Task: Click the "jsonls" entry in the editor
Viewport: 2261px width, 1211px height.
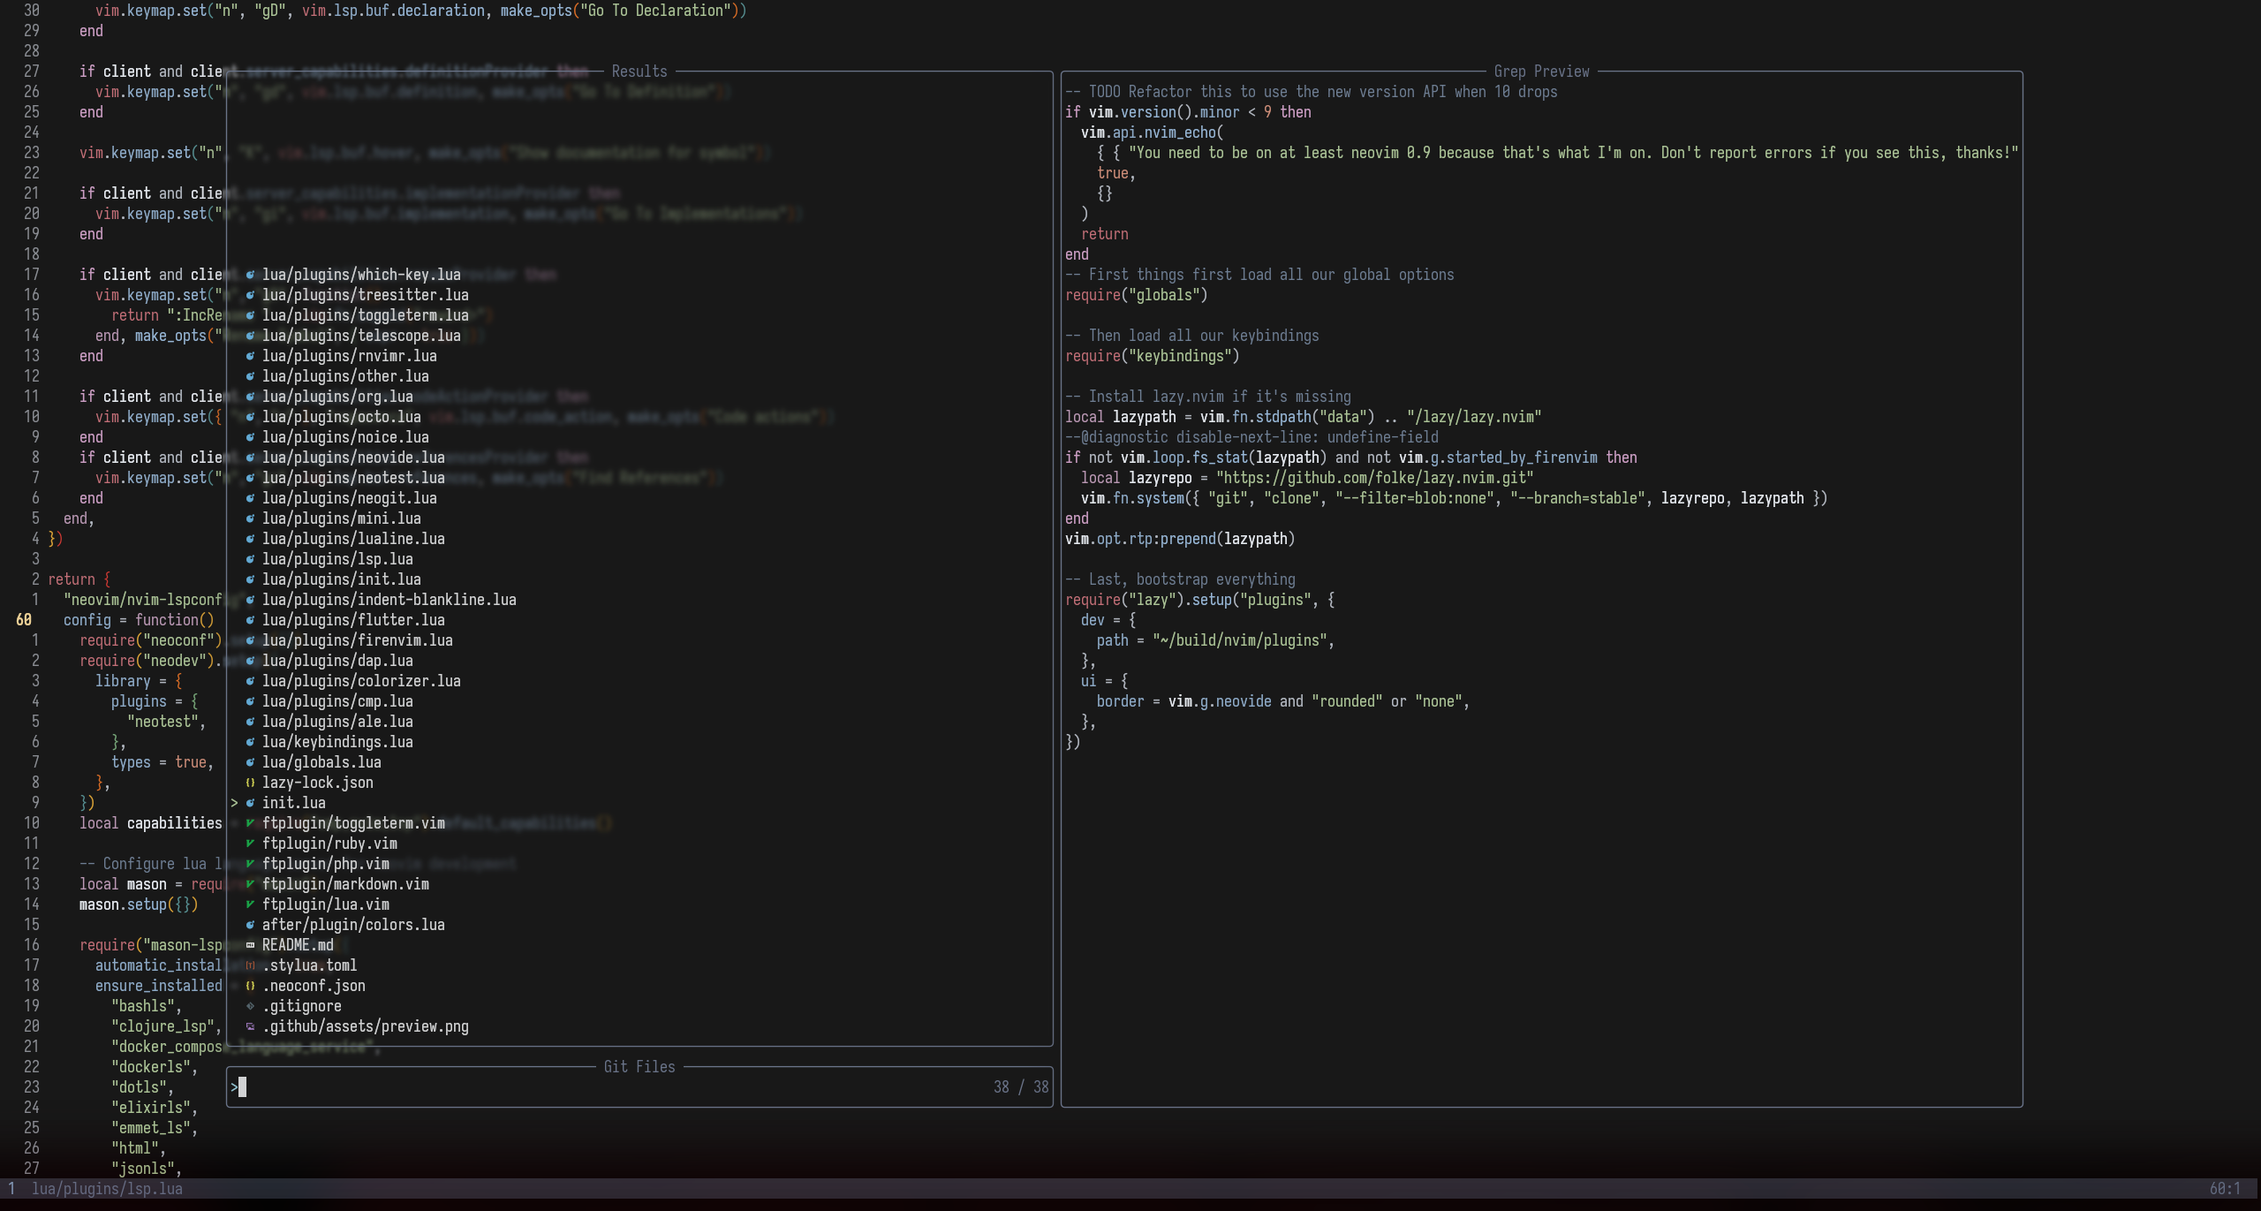Action: point(143,1169)
